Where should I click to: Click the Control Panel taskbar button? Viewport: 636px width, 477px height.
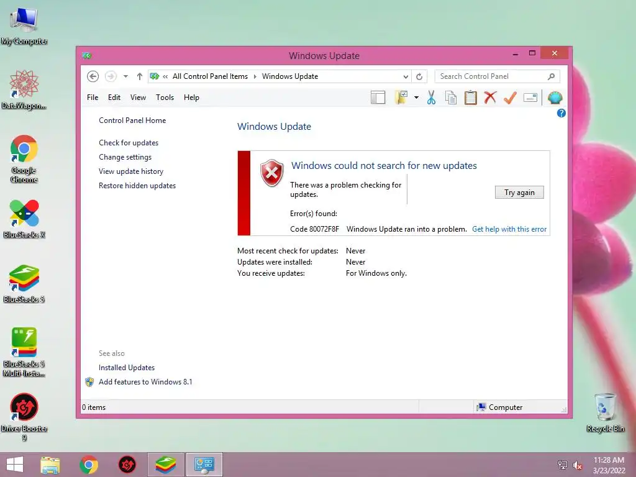tap(204, 465)
